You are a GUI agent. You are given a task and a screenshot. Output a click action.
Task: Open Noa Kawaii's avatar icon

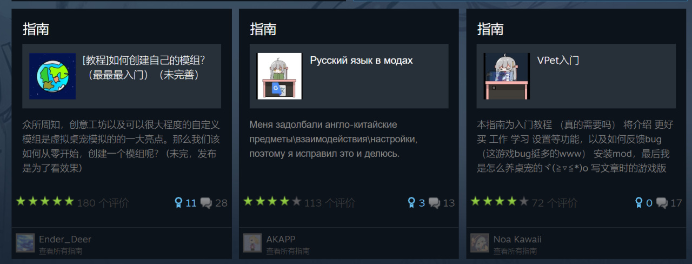pyautogui.click(x=480, y=243)
